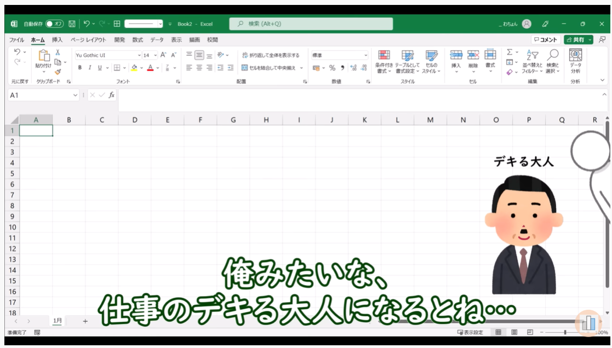Click the Bold formatting icon
Image resolution: width=612 pixels, height=348 pixels.
pyautogui.click(x=80, y=68)
